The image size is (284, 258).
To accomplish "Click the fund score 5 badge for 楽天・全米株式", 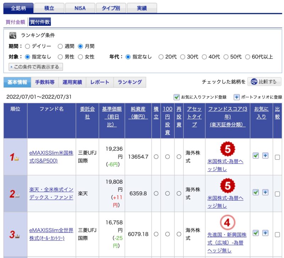I will [x=228, y=186].
